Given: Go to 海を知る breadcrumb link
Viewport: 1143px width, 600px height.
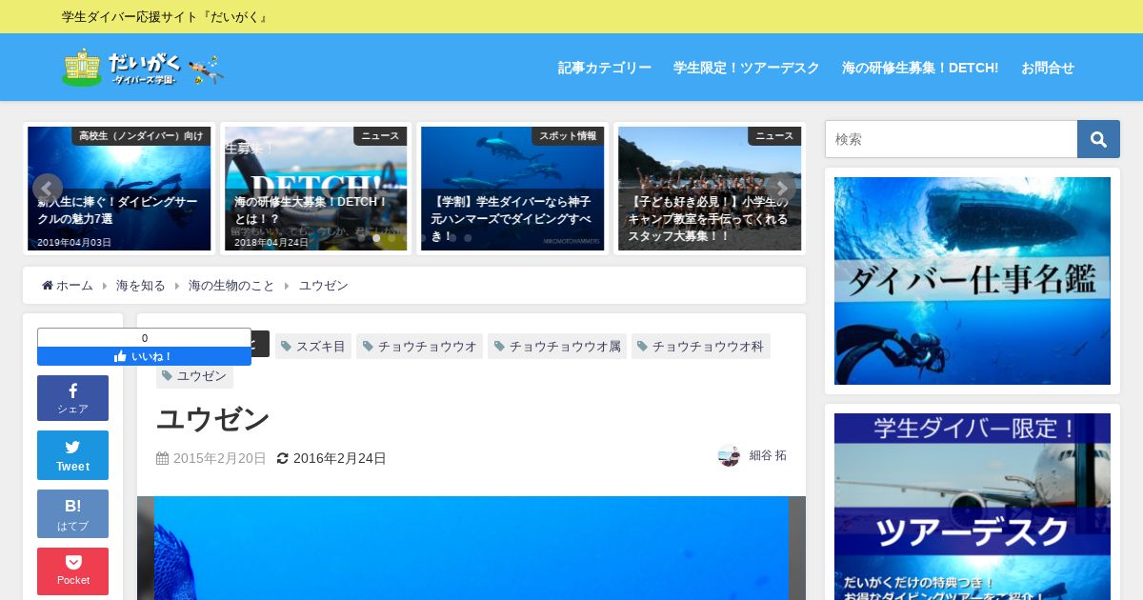Looking at the screenshot, I should point(141,286).
